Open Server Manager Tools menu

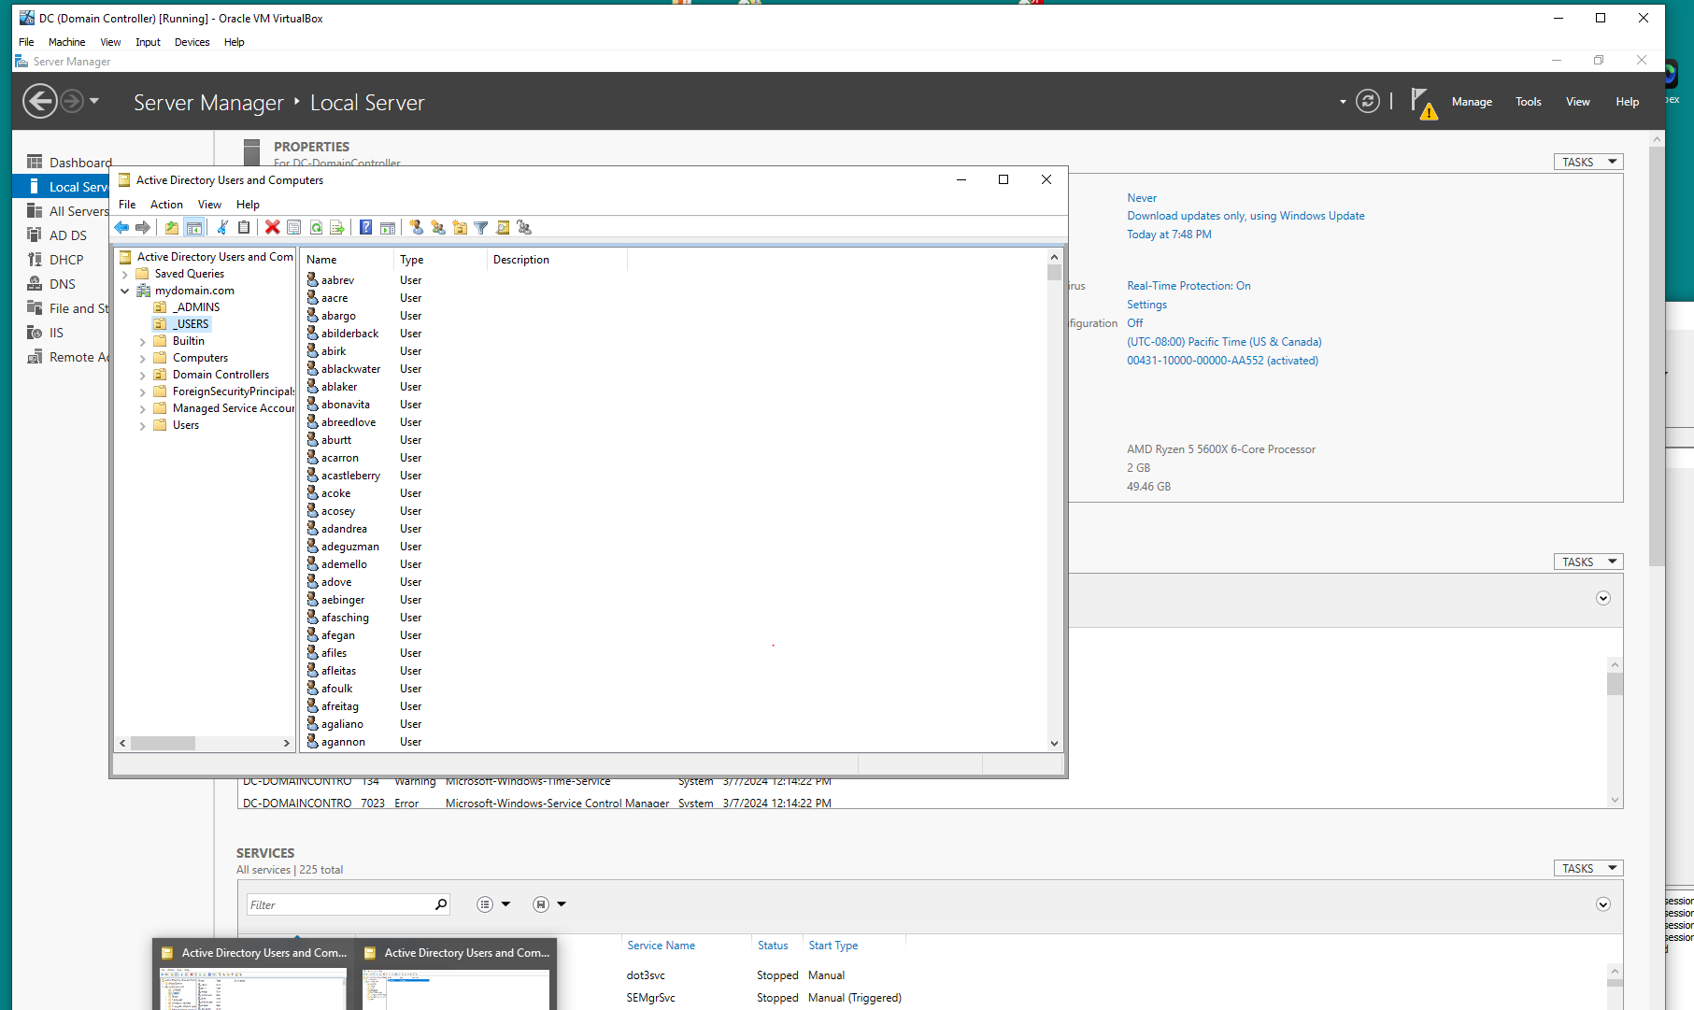[x=1529, y=102]
